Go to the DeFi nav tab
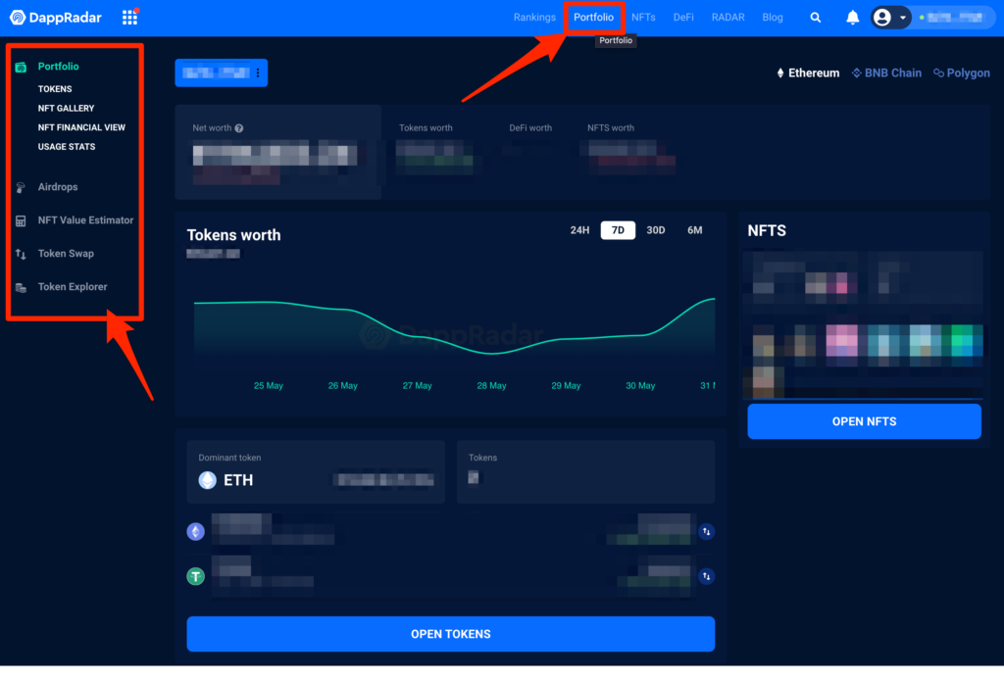1004x681 pixels. coord(683,18)
